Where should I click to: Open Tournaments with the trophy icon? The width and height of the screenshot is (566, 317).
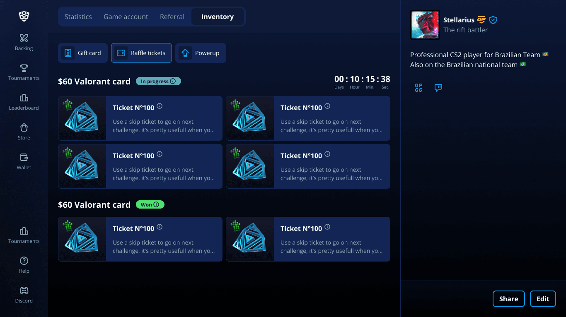click(24, 72)
